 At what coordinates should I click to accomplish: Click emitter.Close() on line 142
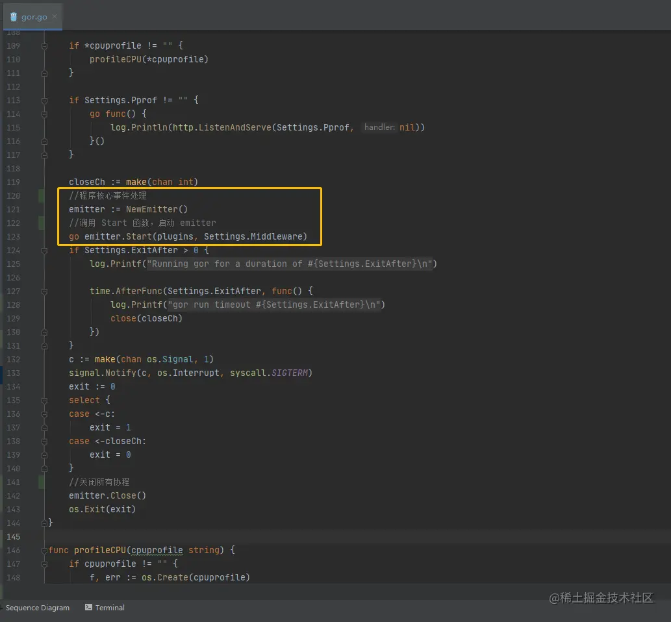coord(107,496)
